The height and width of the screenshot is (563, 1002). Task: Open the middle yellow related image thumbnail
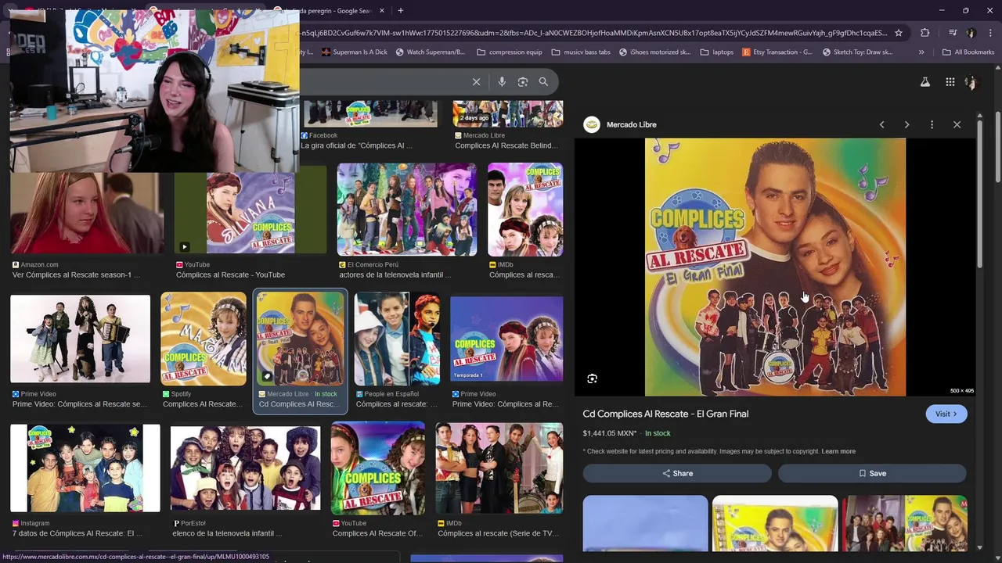click(775, 523)
